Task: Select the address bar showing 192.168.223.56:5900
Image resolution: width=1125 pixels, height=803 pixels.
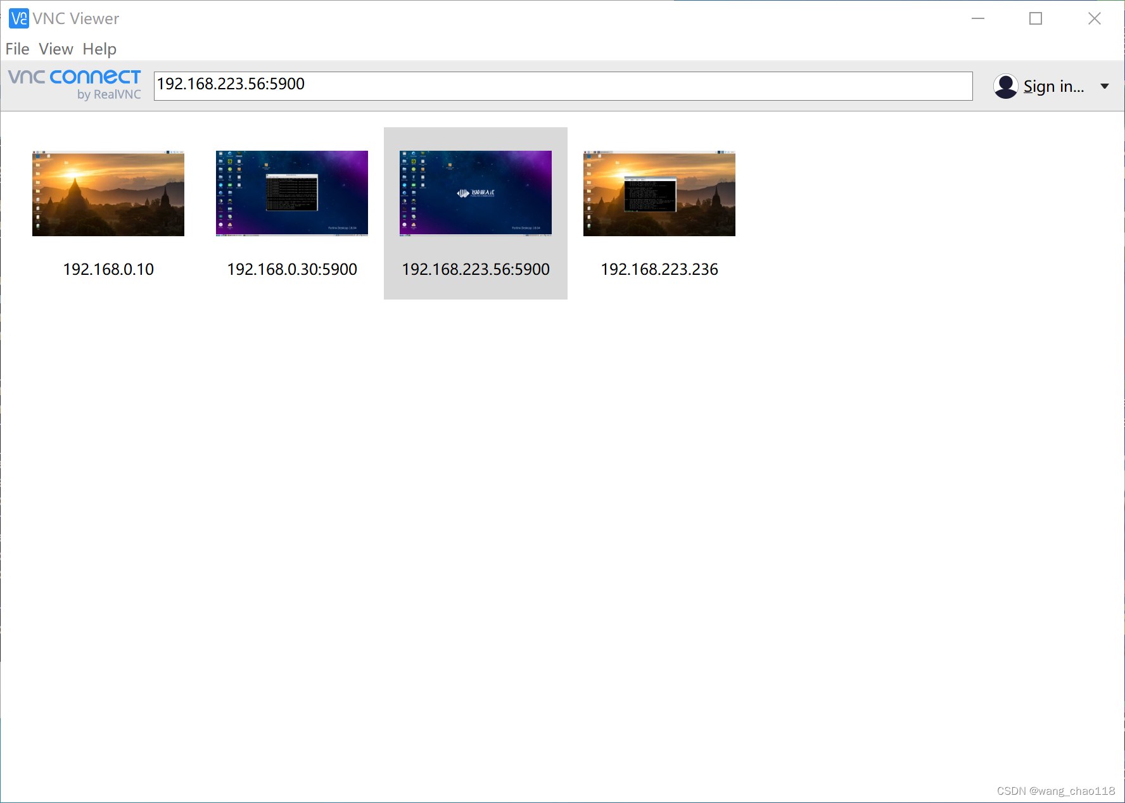Action: point(562,84)
